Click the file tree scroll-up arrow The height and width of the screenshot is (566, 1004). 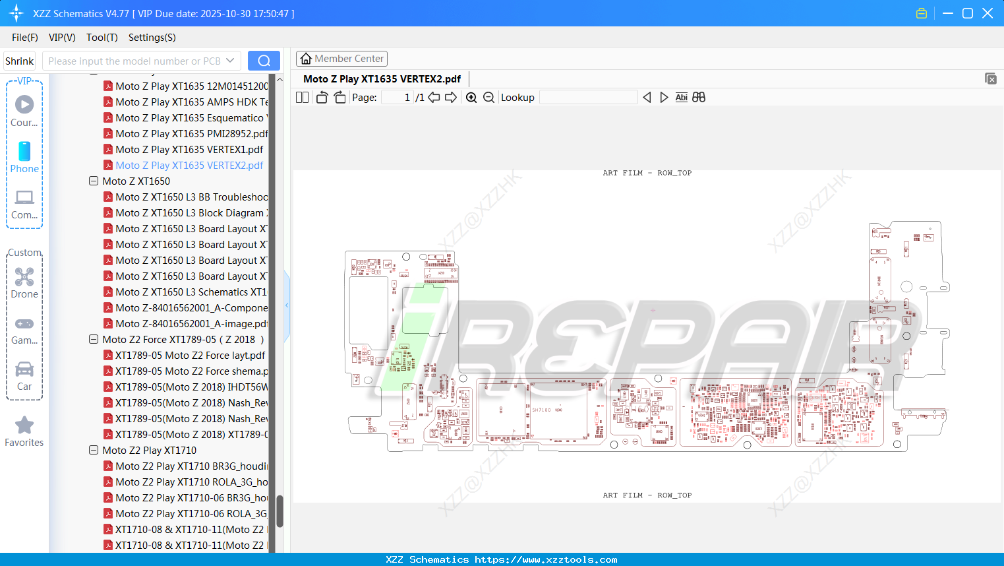pyautogui.click(x=280, y=79)
